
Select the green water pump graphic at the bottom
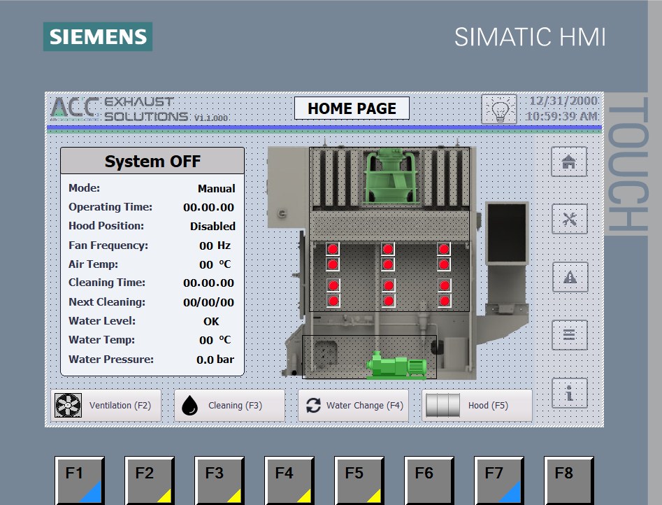[396, 365]
